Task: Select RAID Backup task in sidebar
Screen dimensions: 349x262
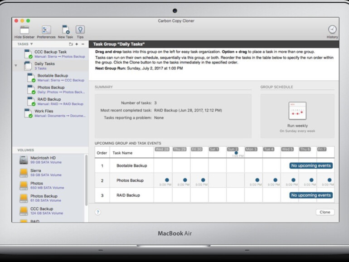Action: [x=51, y=101]
